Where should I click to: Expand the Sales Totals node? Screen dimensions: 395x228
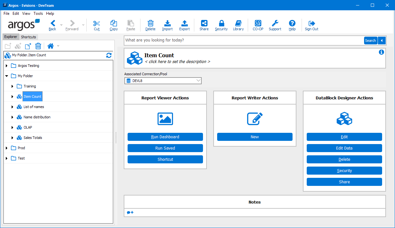[12, 138]
